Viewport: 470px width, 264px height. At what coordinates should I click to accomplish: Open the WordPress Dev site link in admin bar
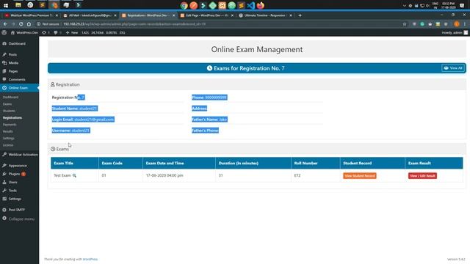tap(24, 32)
